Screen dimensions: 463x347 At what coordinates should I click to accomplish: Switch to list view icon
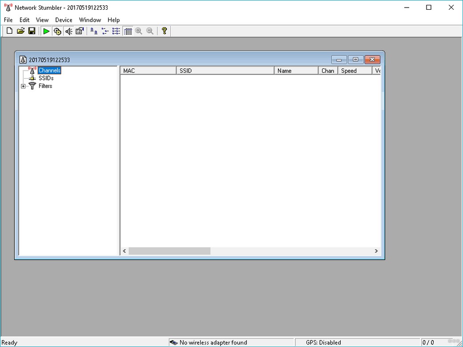click(x=117, y=31)
